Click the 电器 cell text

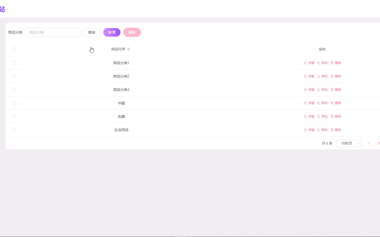click(x=121, y=116)
